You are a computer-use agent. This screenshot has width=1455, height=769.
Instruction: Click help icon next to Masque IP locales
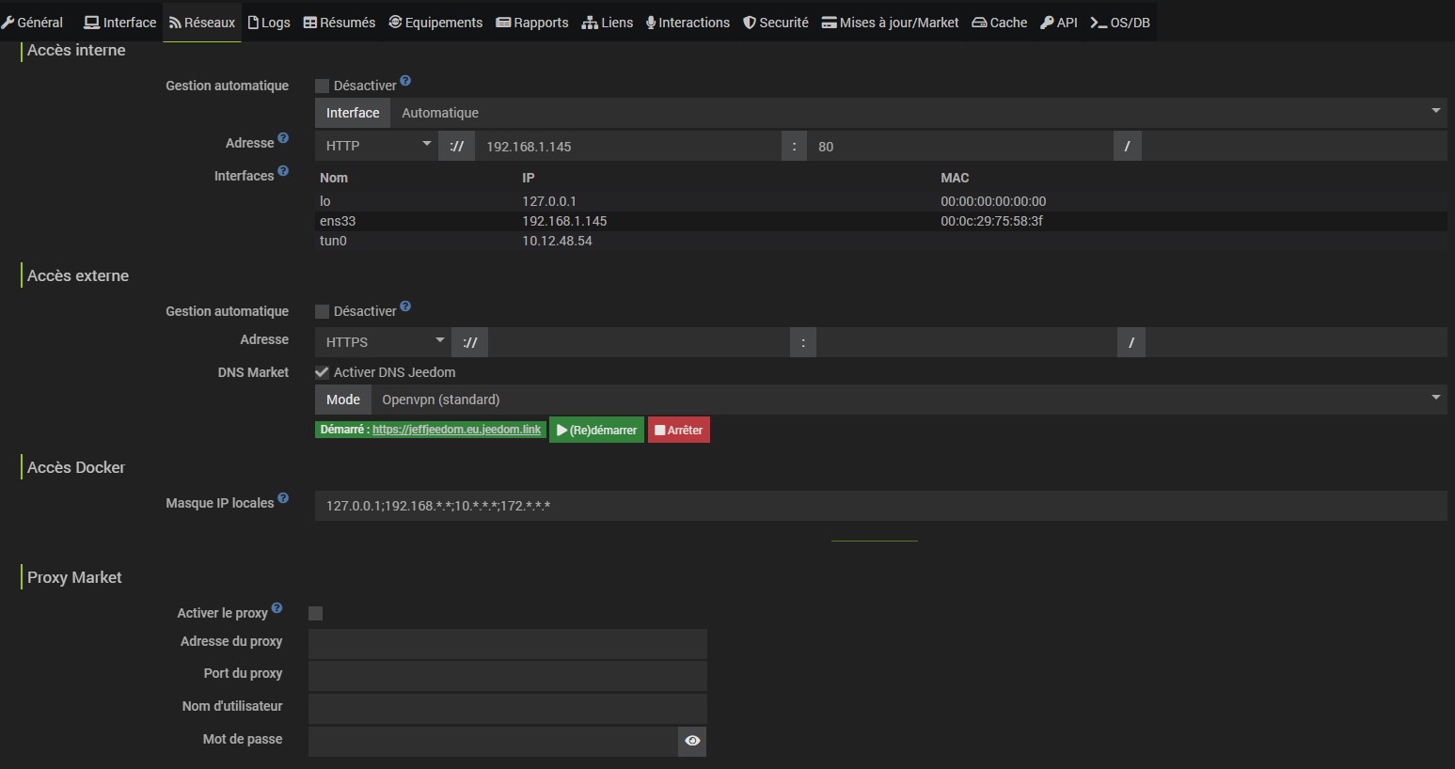[283, 498]
